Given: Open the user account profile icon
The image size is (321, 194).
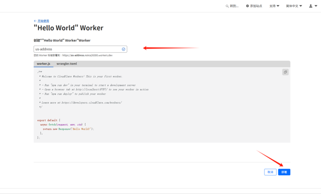Looking at the screenshot, I should (x=311, y=6).
